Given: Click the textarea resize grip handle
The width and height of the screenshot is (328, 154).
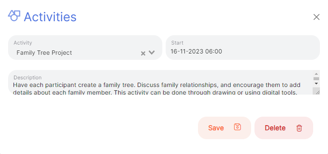Looking at the screenshot, I should click(x=317, y=92).
